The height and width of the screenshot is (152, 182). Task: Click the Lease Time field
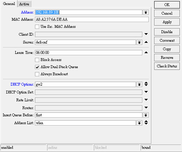pos(89,52)
